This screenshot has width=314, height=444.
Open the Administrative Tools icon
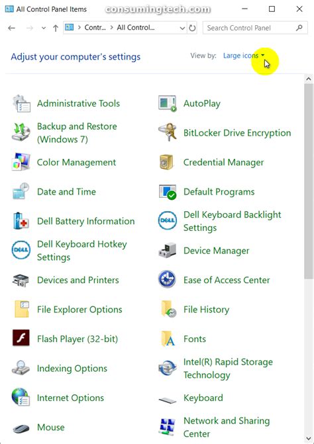point(21,104)
